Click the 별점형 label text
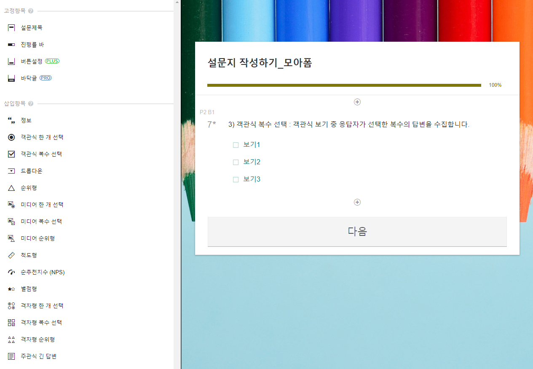Screen dimensions: 533x369 click(29, 289)
